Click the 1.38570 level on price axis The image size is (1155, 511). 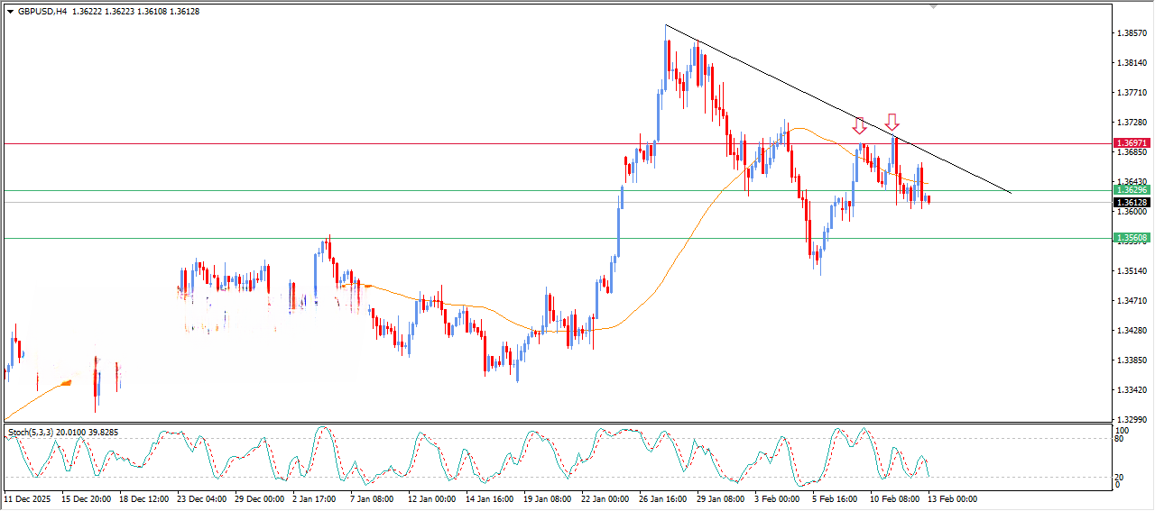point(1132,33)
